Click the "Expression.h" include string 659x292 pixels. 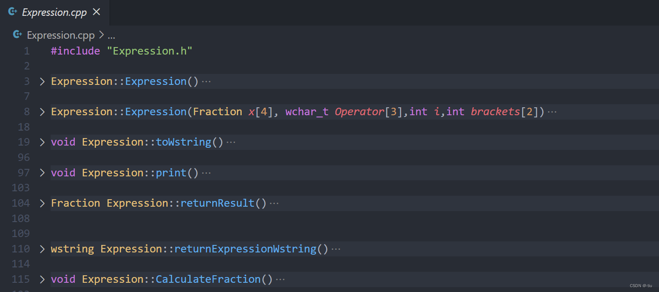[x=150, y=51]
